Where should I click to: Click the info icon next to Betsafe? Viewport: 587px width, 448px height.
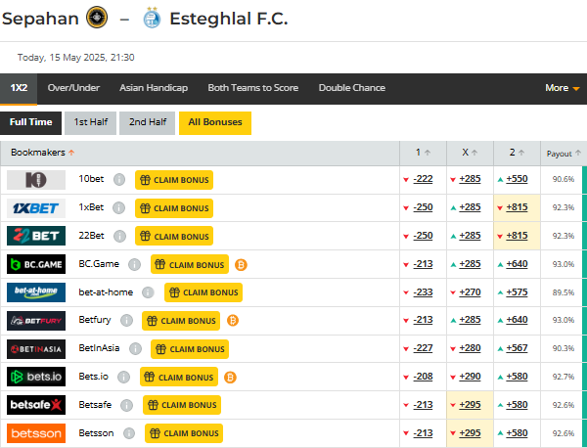126,405
